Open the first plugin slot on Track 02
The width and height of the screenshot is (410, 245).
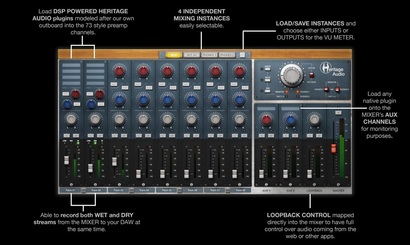coord(95,65)
